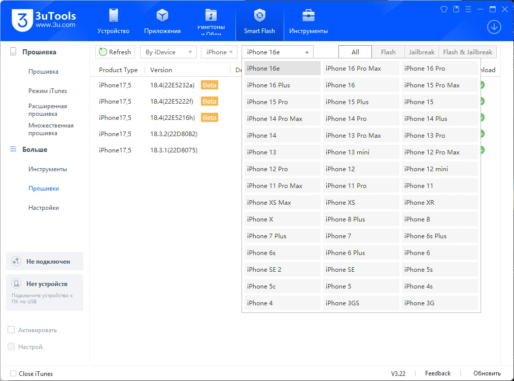Sort by Version column header
Screen dimensions: 514x381
pos(161,70)
